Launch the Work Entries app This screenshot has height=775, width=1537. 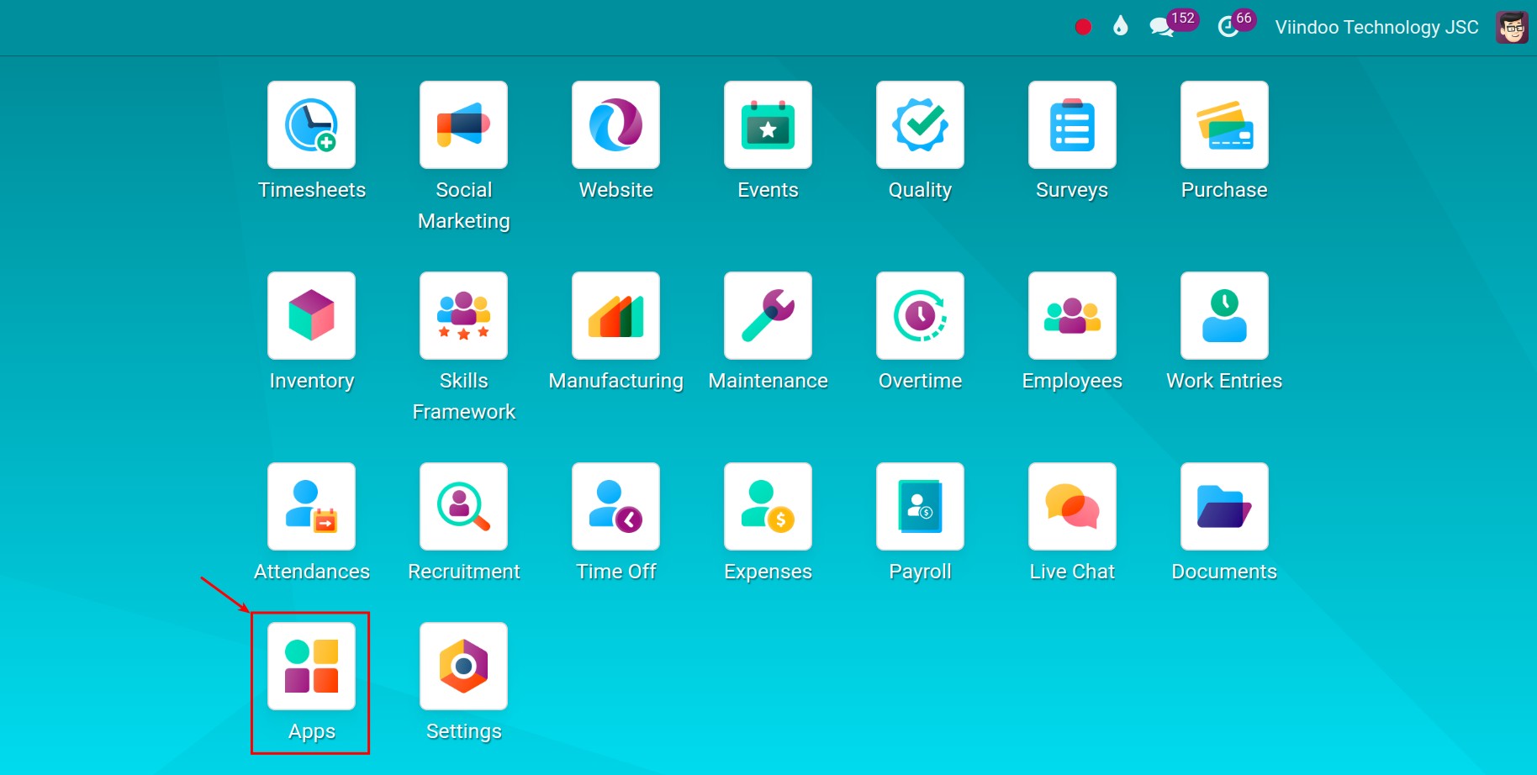pos(1224,316)
